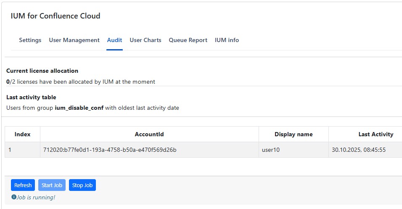The width and height of the screenshot is (402, 209).
Task: Click the IUM for Confluence Cloud title
Action: point(56,16)
